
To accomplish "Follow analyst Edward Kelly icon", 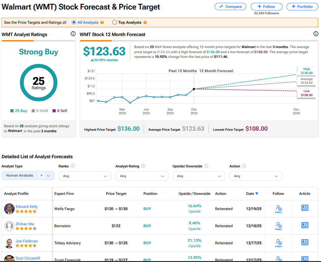I will tap(278, 209).
